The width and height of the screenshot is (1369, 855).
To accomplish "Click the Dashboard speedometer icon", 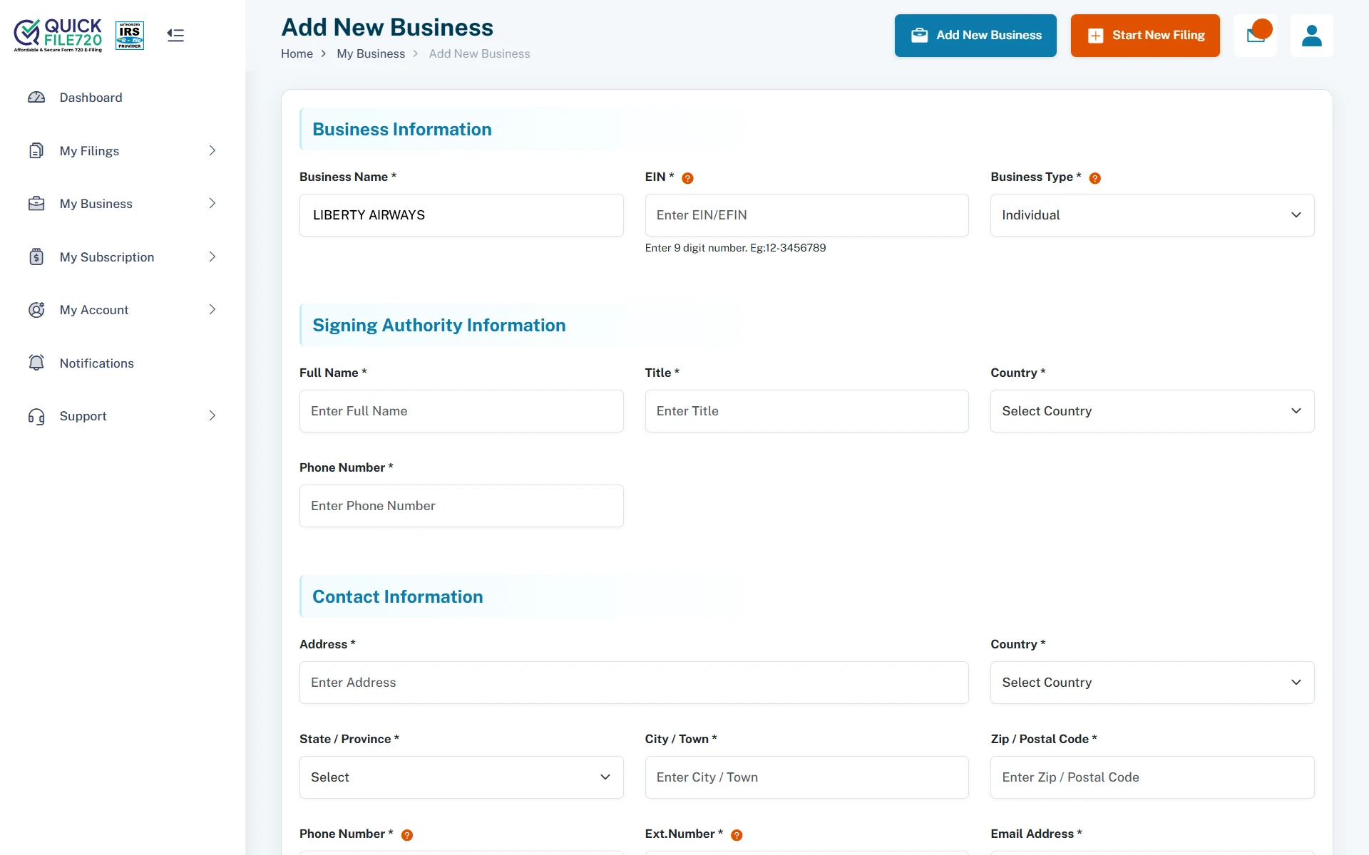I will click(36, 98).
